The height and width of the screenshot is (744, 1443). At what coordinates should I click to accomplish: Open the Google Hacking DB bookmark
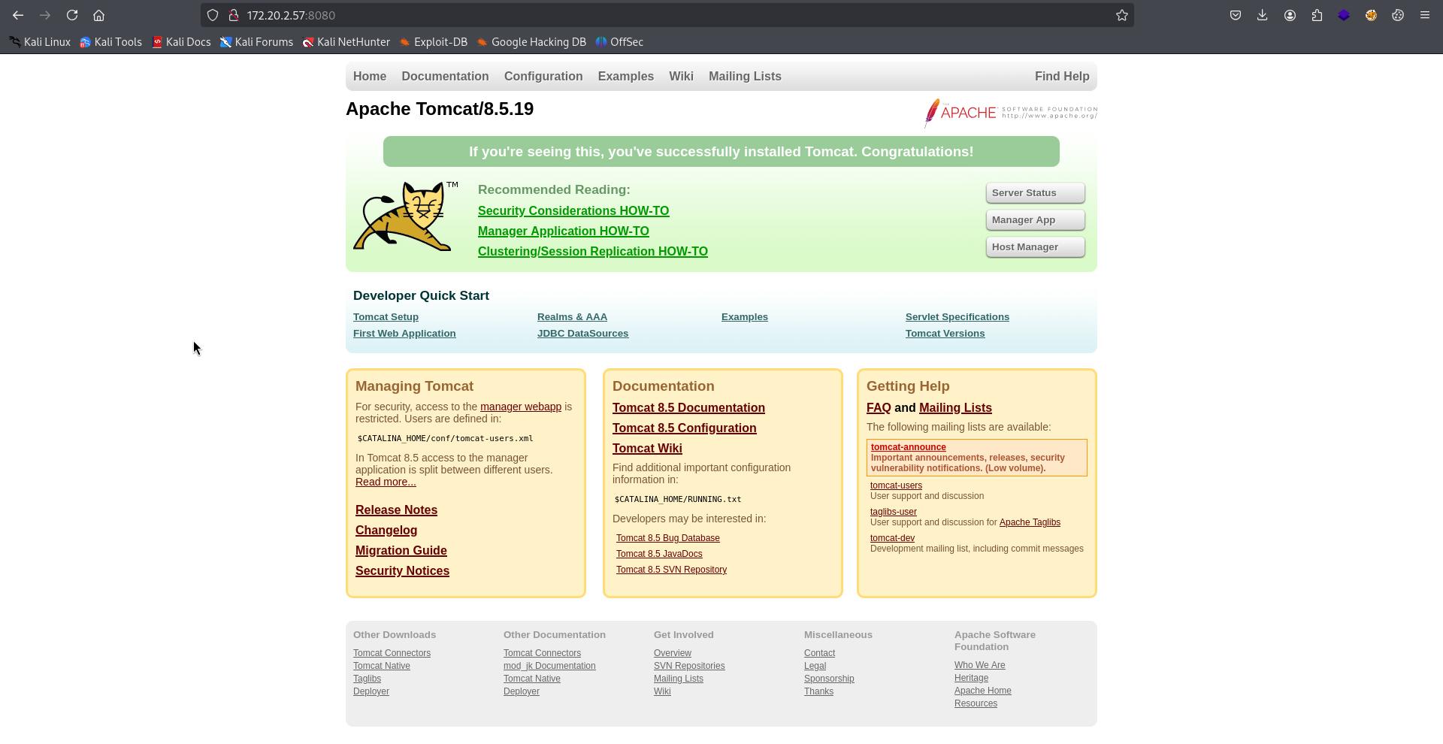531,42
